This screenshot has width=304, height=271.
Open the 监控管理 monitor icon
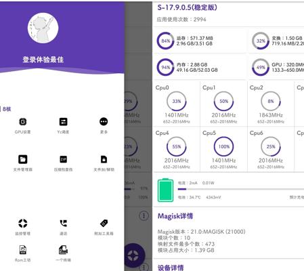click(23, 223)
